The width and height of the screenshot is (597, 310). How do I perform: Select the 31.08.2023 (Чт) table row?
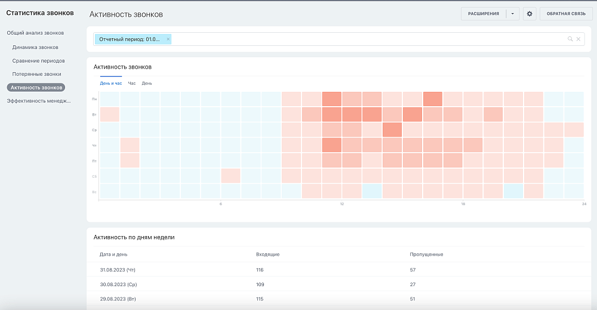[x=339, y=269]
